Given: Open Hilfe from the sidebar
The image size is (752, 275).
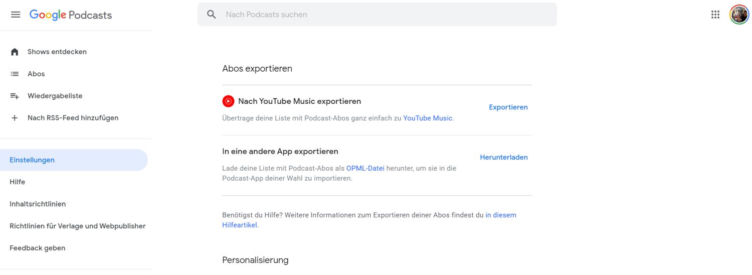Looking at the screenshot, I should 18,182.
